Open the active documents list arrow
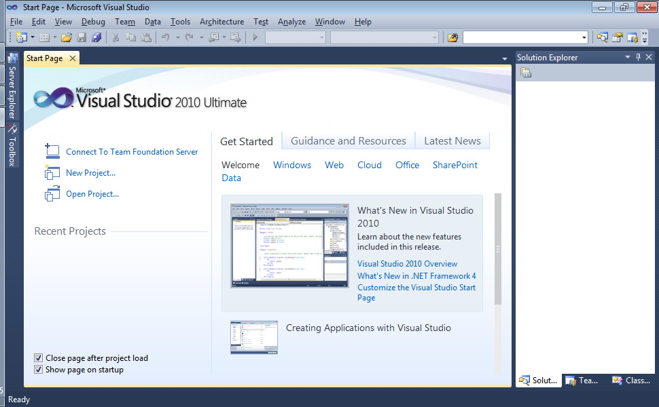Screen dimensions: 659x407 [505, 59]
